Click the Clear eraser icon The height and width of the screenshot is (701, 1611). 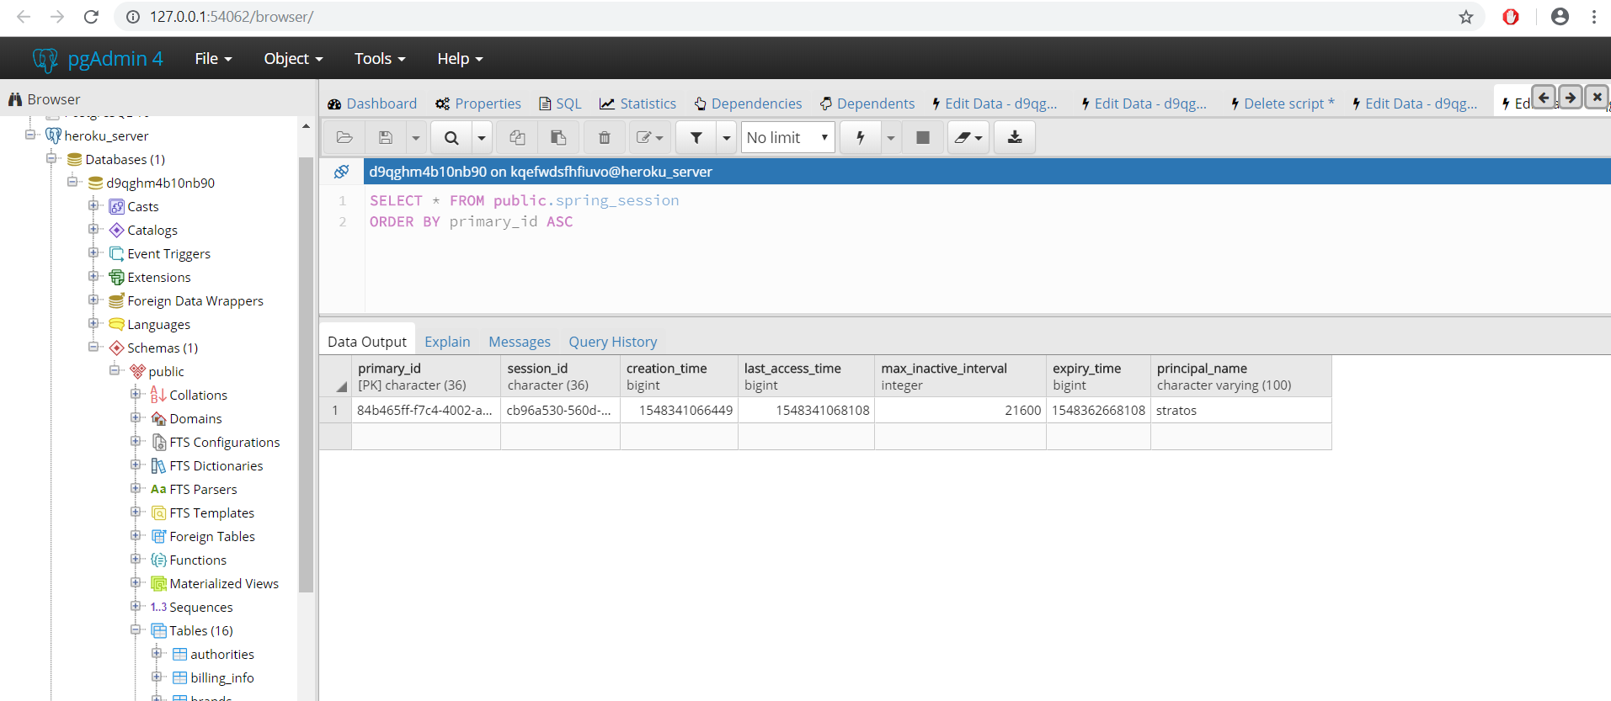pyautogui.click(x=968, y=137)
